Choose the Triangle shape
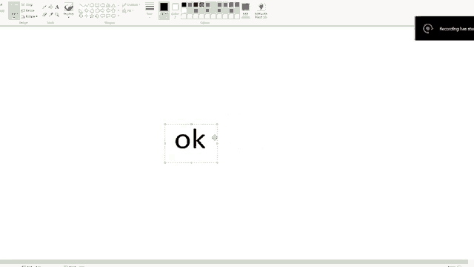This screenshot has height=267, width=474. (113, 5)
